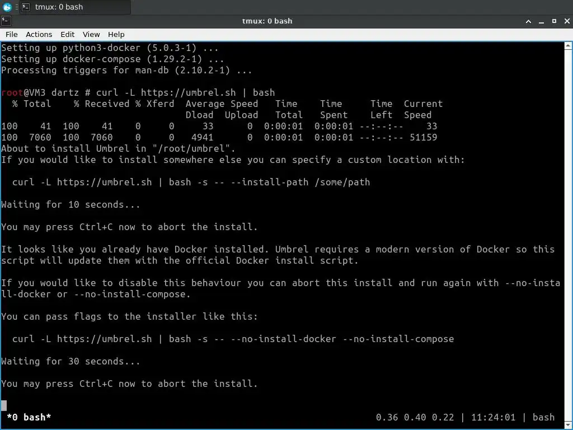Click the 'curl -L https://umbrel.sh | bash' command line
Image resolution: width=573 pixels, height=430 pixels.
pos(185,92)
